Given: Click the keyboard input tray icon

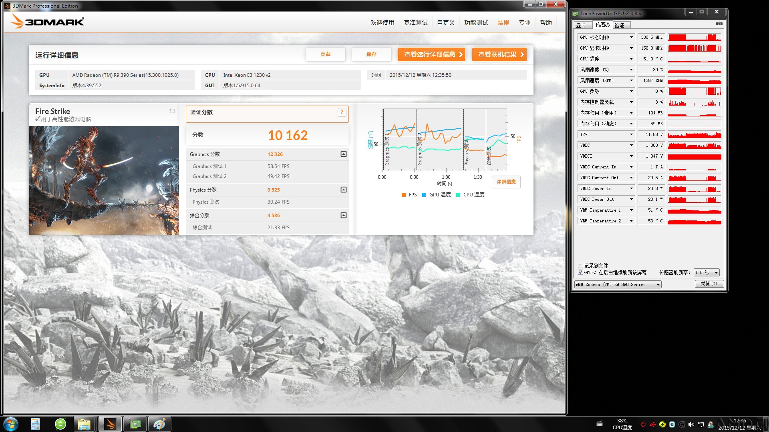Looking at the screenshot, I should 600,424.
